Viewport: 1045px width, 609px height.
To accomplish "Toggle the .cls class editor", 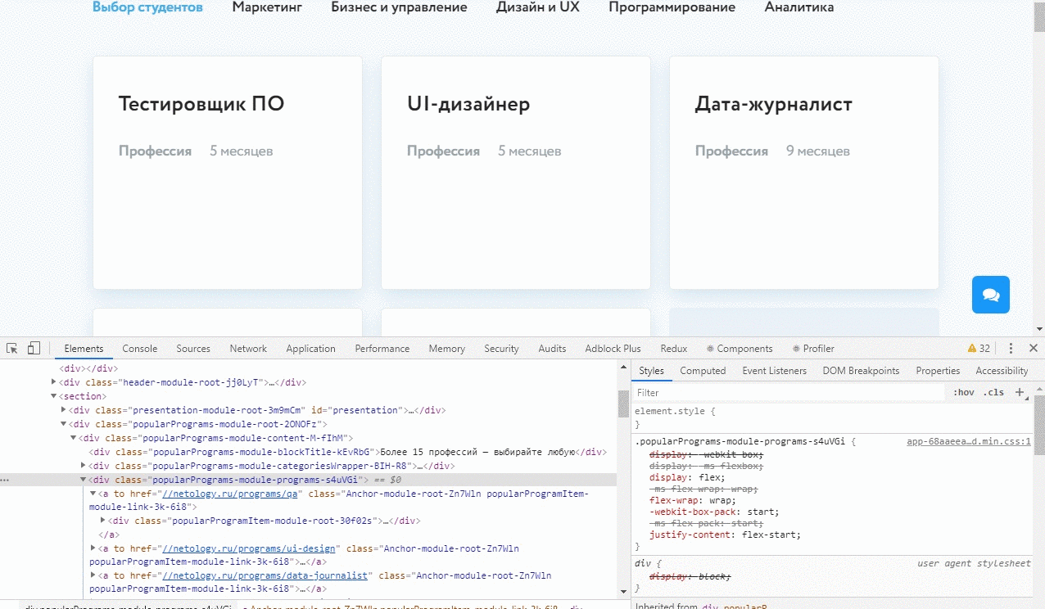I will click(x=993, y=392).
